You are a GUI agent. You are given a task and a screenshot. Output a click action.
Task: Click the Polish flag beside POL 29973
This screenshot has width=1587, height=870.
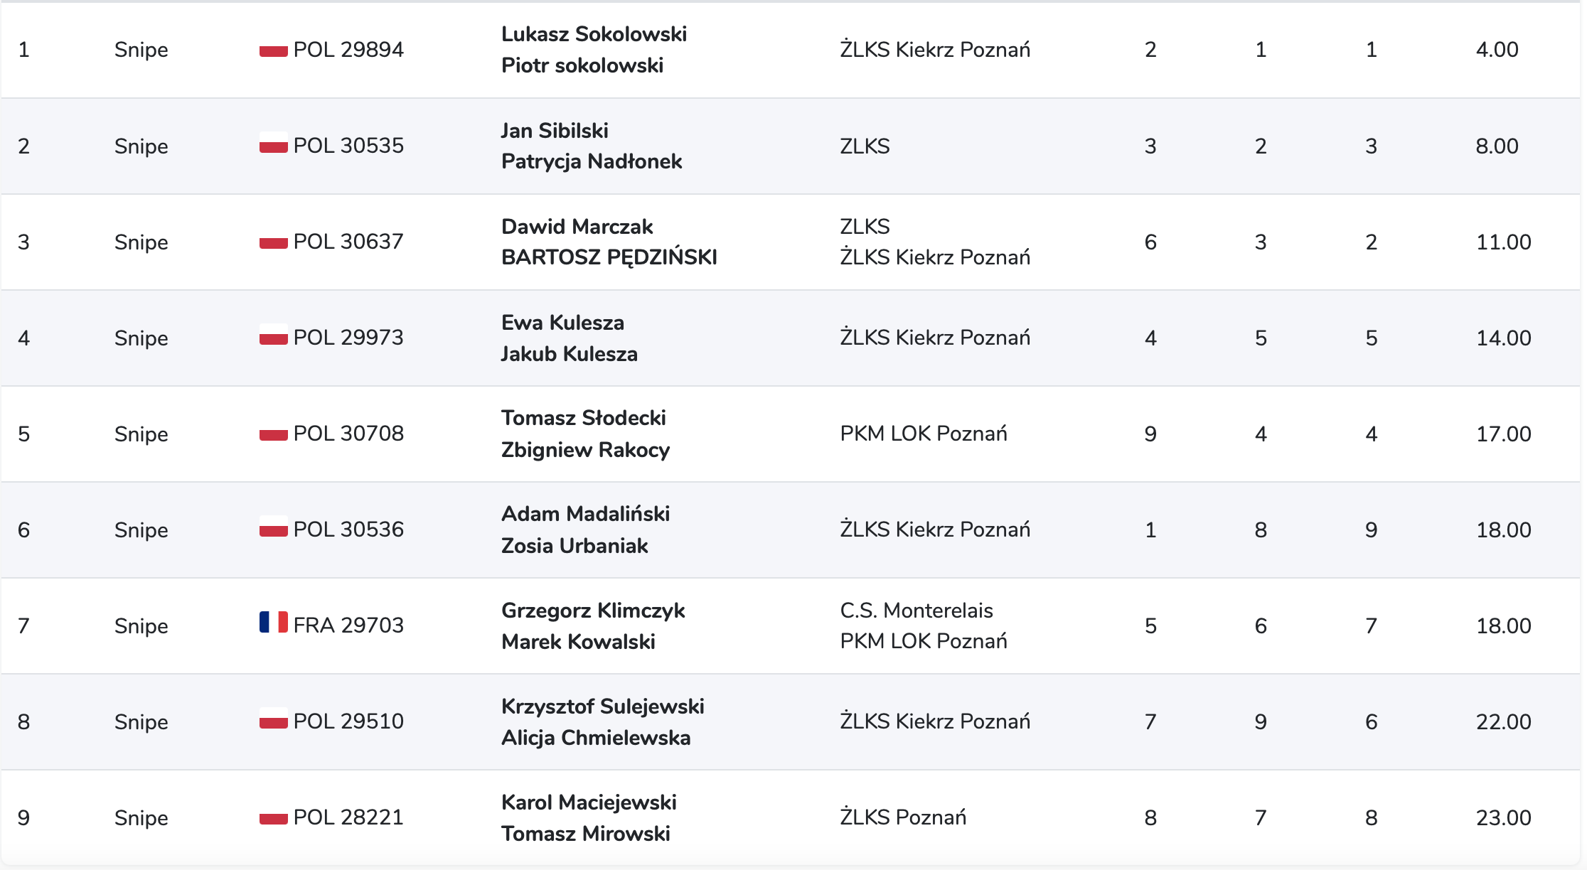[273, 334]
